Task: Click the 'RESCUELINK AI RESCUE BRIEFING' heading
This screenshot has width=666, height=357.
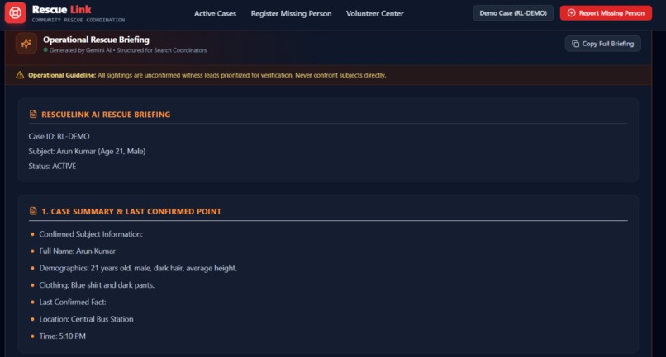Action: tap(106, 115)
